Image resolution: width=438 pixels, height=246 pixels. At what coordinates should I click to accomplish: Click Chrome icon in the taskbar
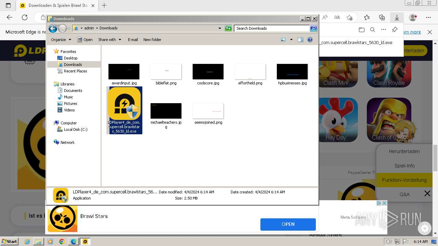[62, 242]
